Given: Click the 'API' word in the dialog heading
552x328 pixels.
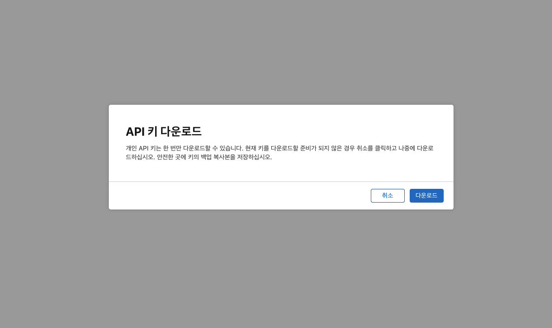Looking at the screenshot, I should tap(135, 131).
